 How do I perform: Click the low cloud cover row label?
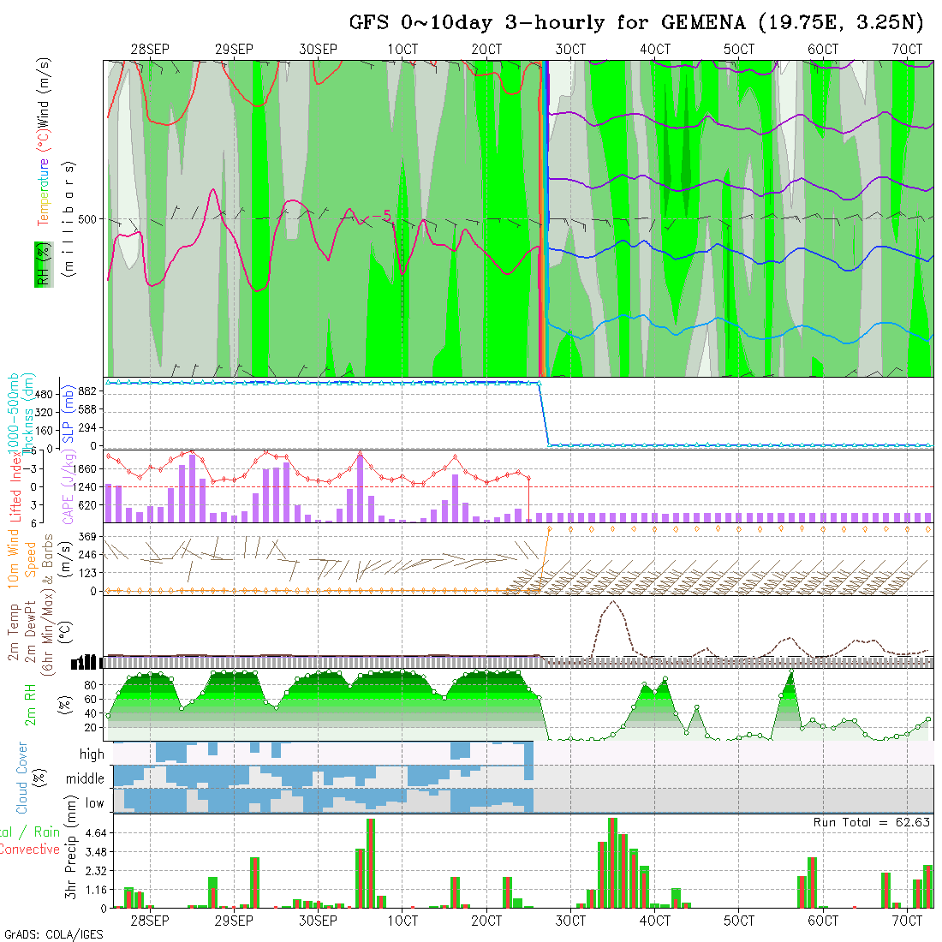click(x=94, y=803)
